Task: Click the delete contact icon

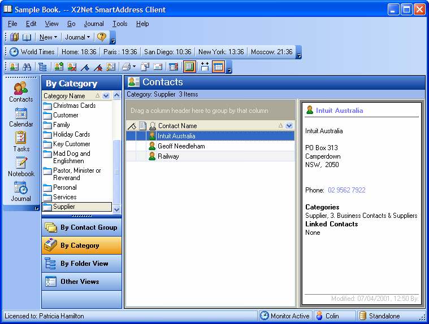Action: coord(72,67)
